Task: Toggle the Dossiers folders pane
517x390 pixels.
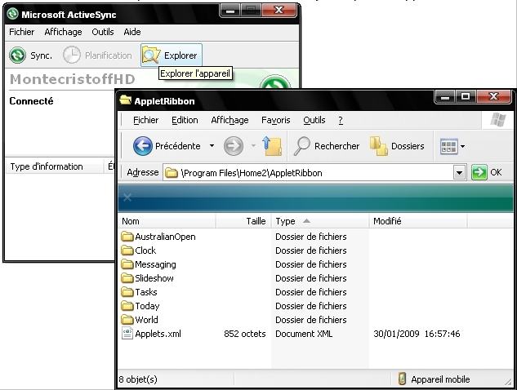Action: tap(398, 146)
